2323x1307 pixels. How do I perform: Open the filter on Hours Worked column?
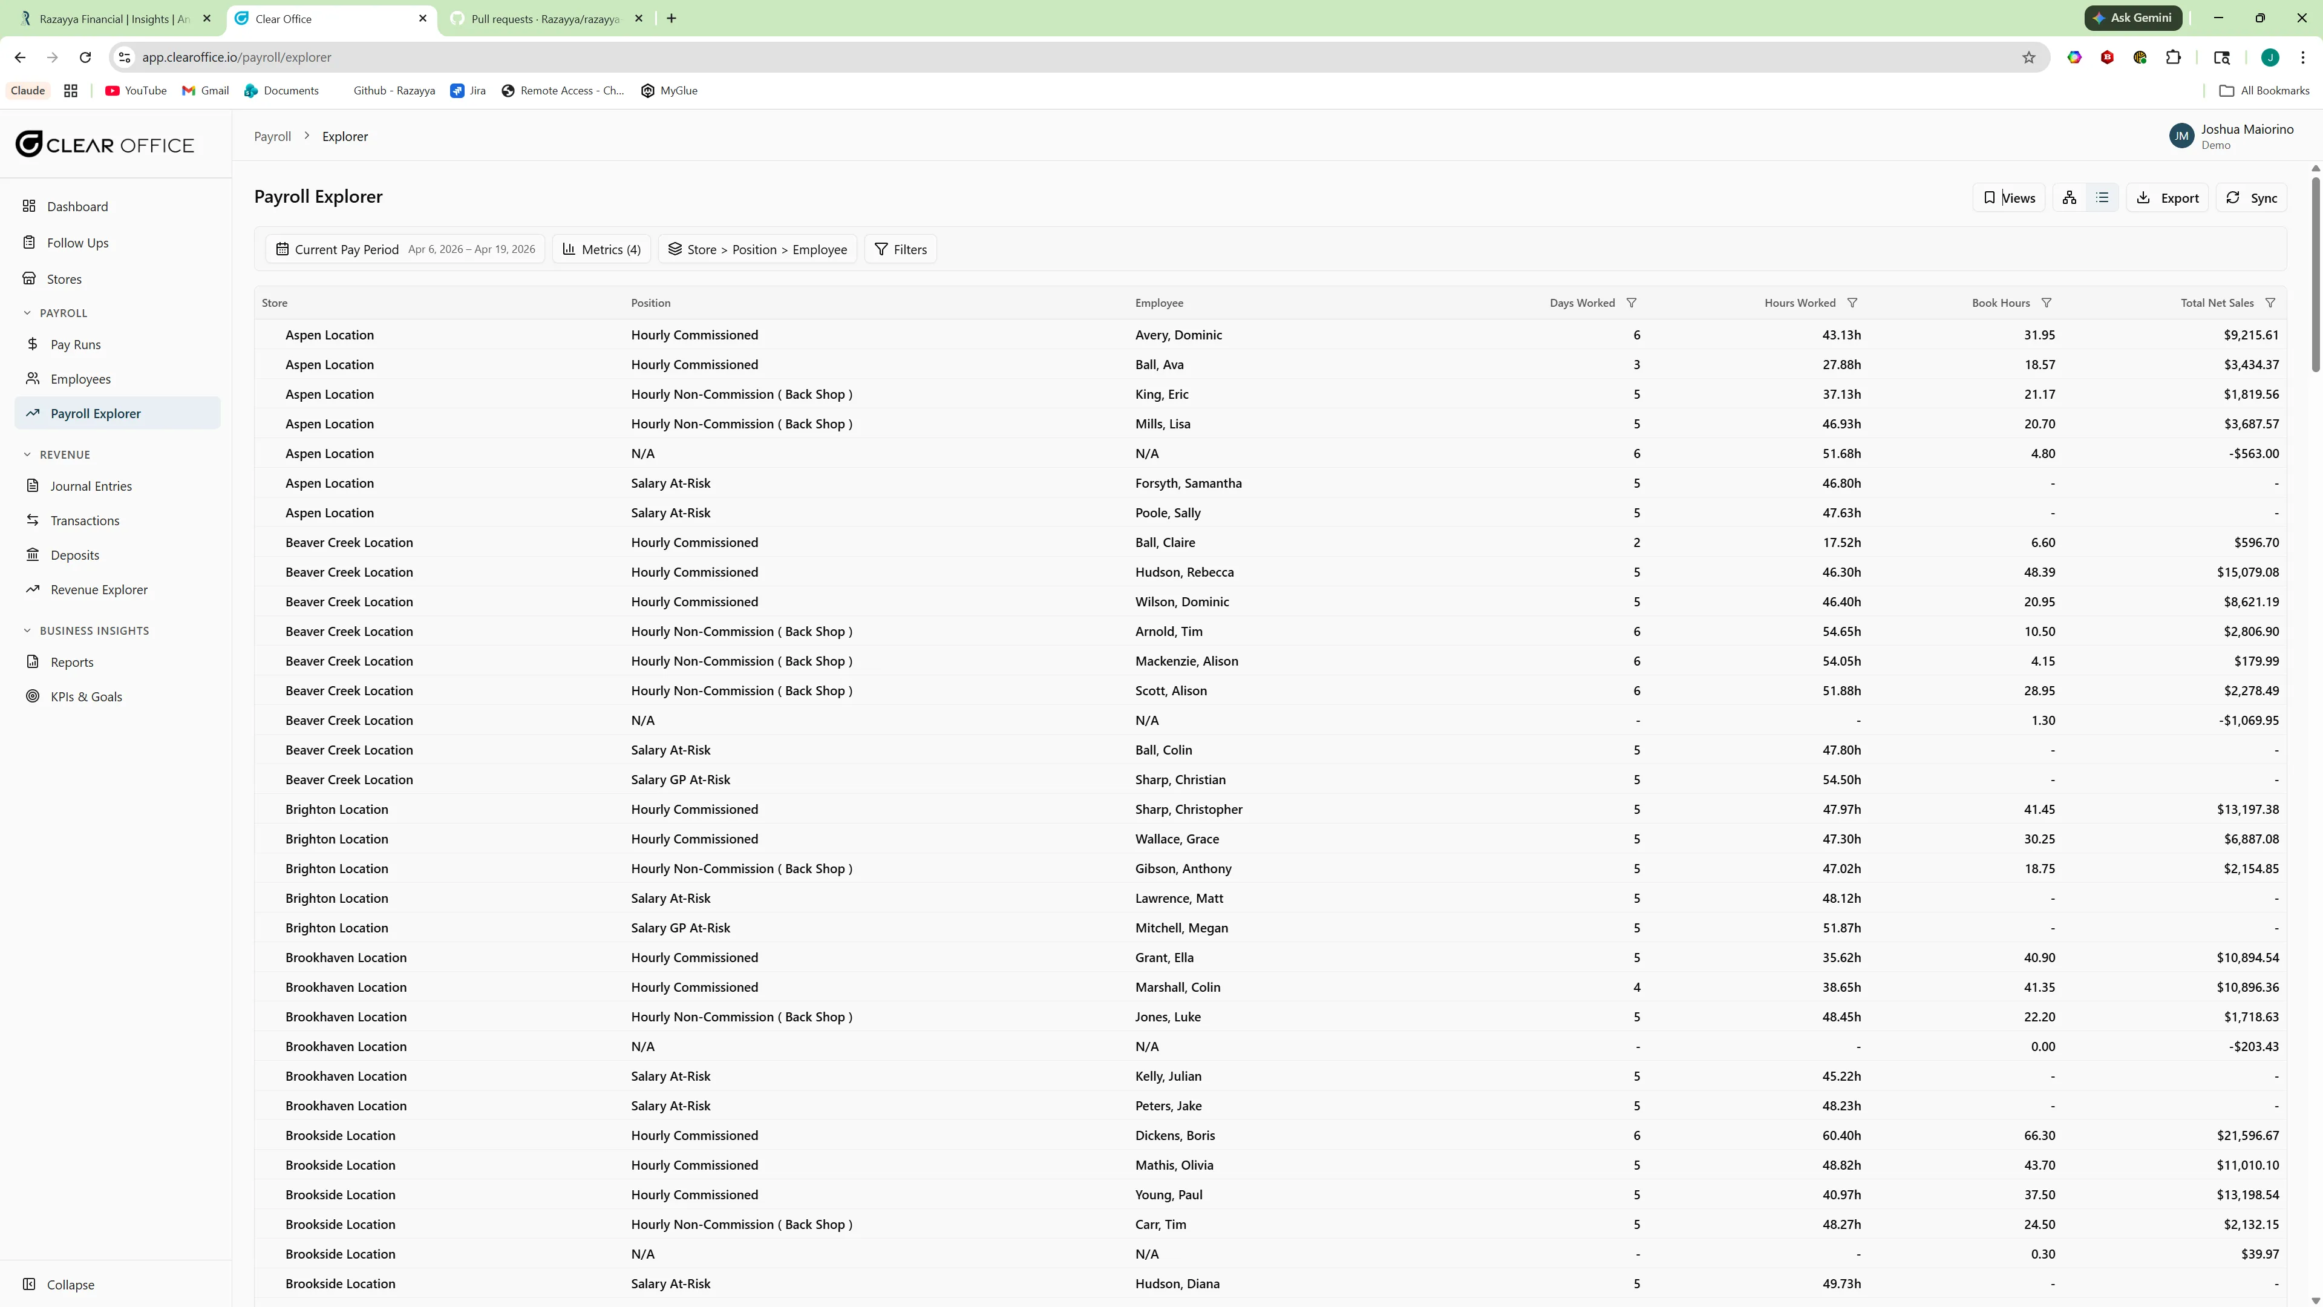pos(1853,302)
